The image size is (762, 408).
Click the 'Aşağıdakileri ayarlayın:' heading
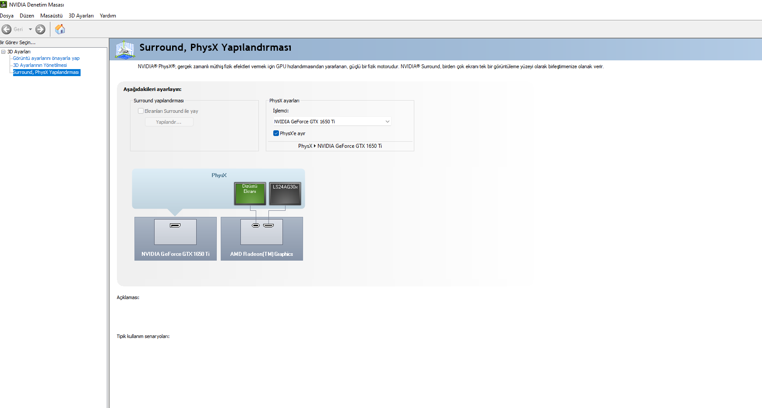[x=152, y=89]
